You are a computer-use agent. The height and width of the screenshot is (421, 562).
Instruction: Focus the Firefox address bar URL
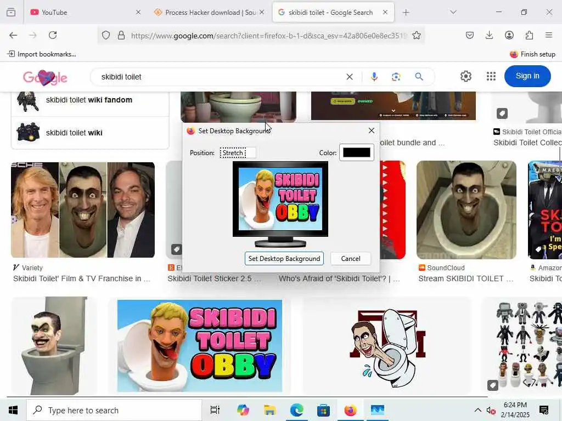pos(268,36)
